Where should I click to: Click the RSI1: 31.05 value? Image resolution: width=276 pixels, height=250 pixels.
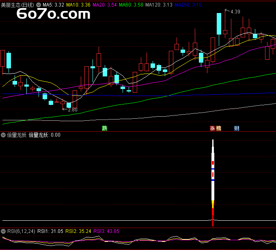(50, 231)
